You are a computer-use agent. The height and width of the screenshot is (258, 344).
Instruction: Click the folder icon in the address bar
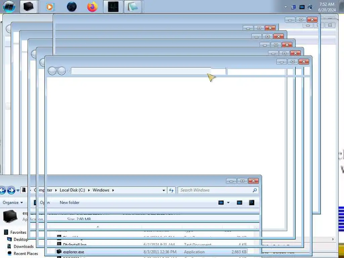tap(24, 190)
